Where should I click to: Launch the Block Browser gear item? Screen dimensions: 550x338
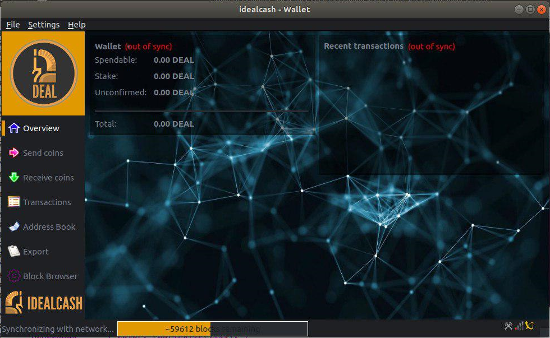click(x=43, y=276)
